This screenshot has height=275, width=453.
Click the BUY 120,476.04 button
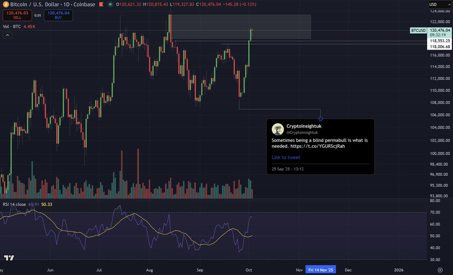point(58,15)
